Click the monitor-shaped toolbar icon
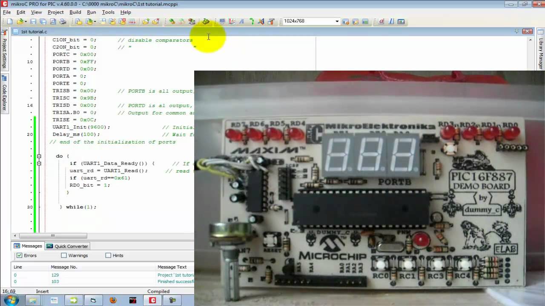The width and height of the screenshot is (545, 306). [222, 21]
